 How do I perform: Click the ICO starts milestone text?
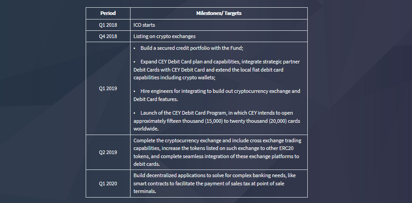[144, 25]
